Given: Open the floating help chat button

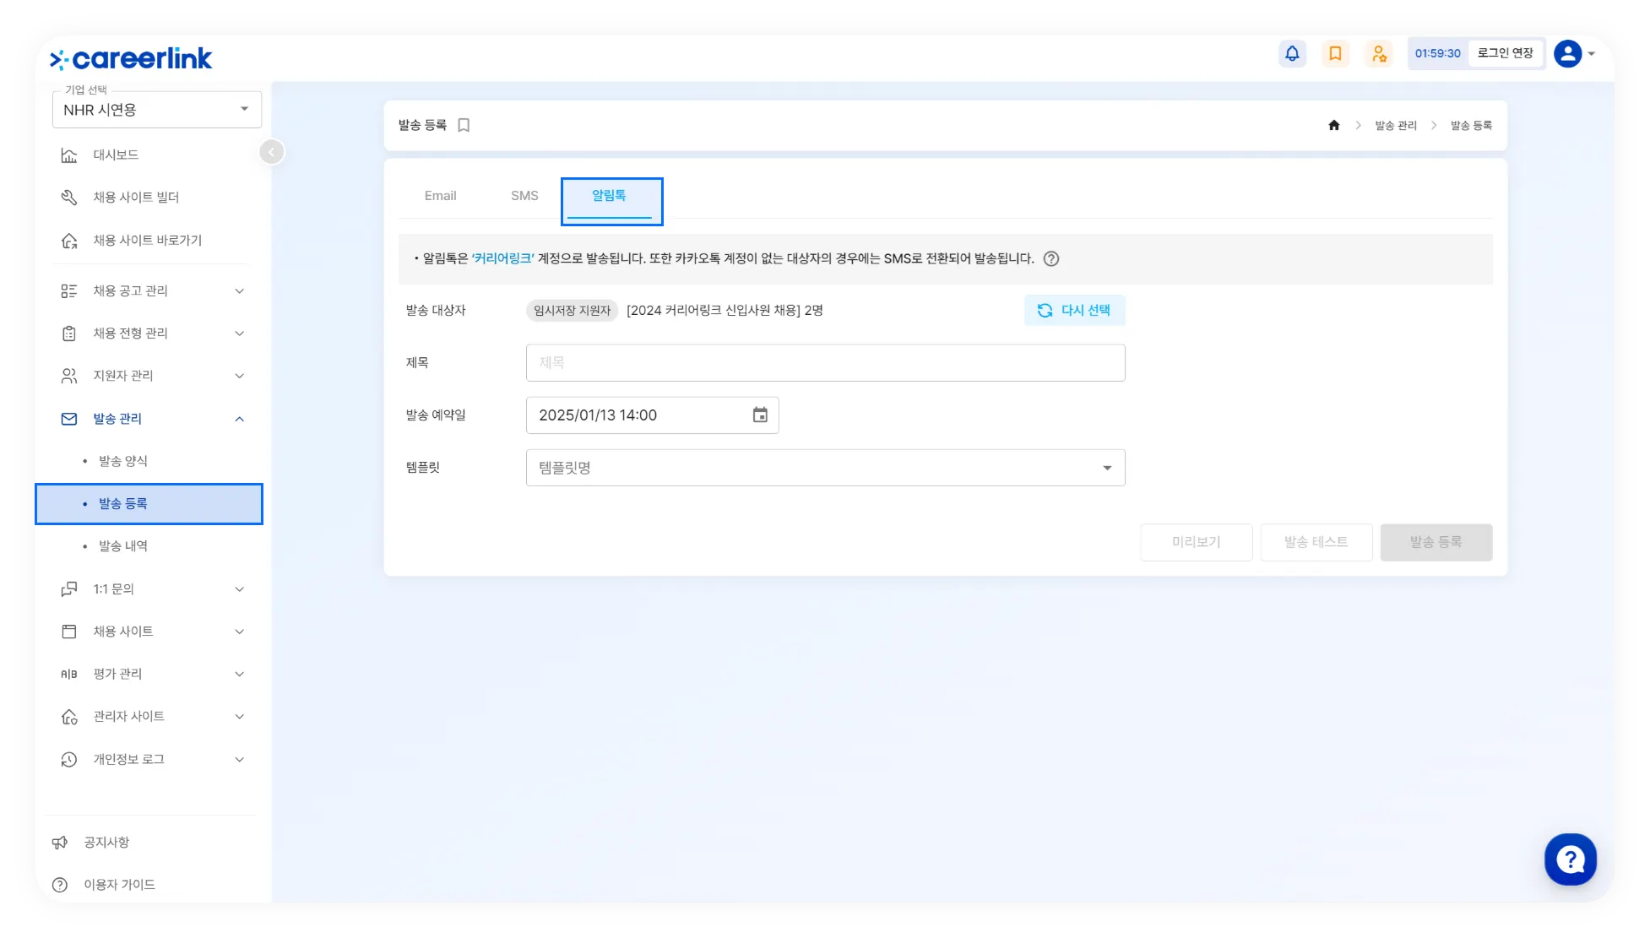Looking at the screenshot, I should click(x=1570, y=859).
